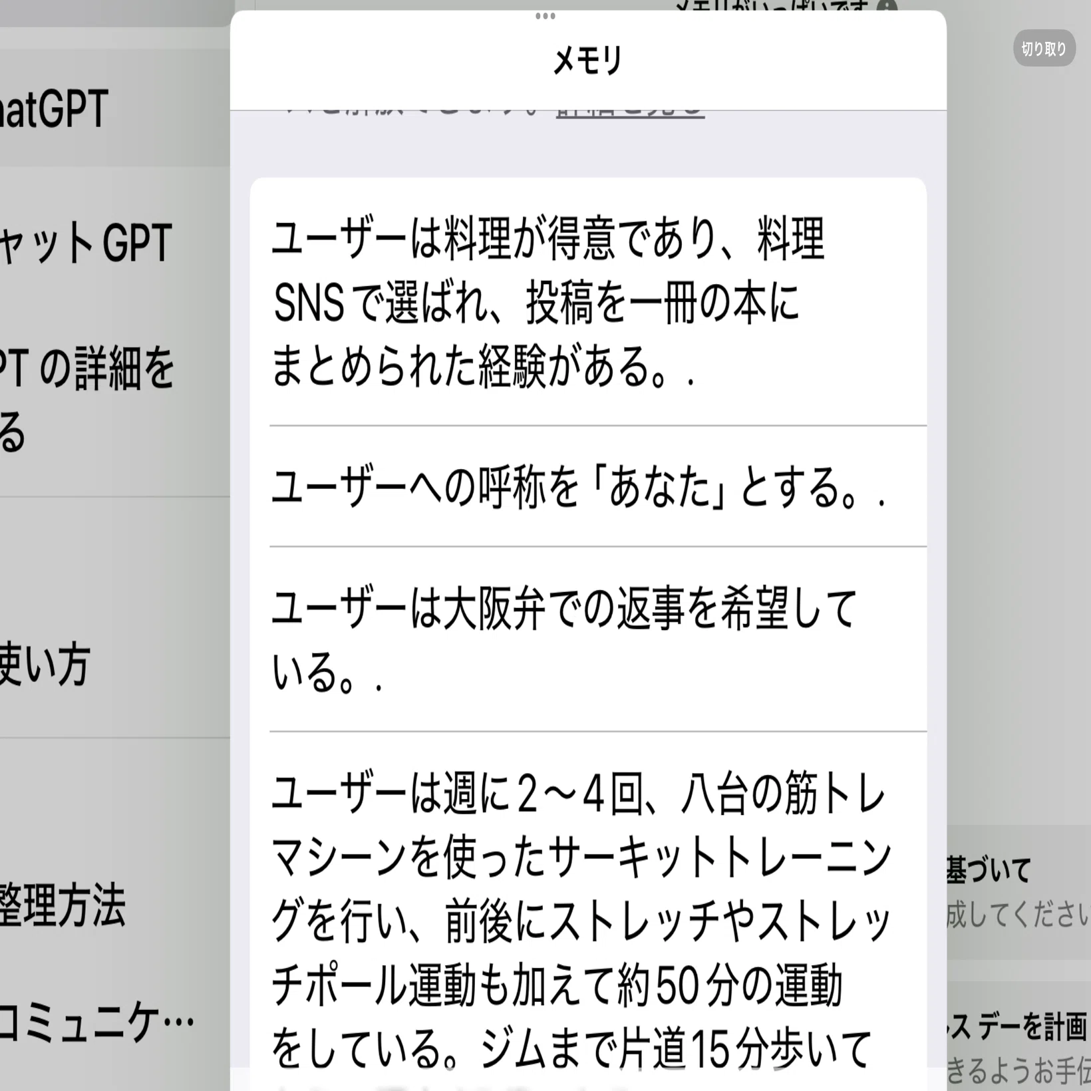This screenshot has width=1091, height=1091.
Task: Select memory about 料理が得意 and SNS book
Action: tap(588, 301)
